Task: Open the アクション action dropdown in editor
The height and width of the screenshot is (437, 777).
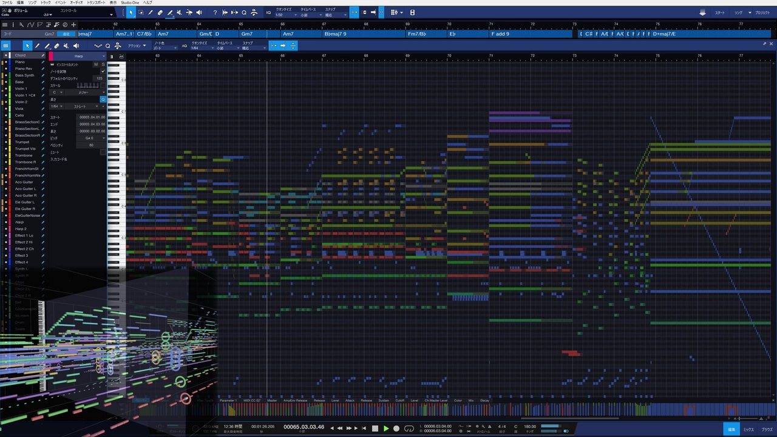Action: 137,46
